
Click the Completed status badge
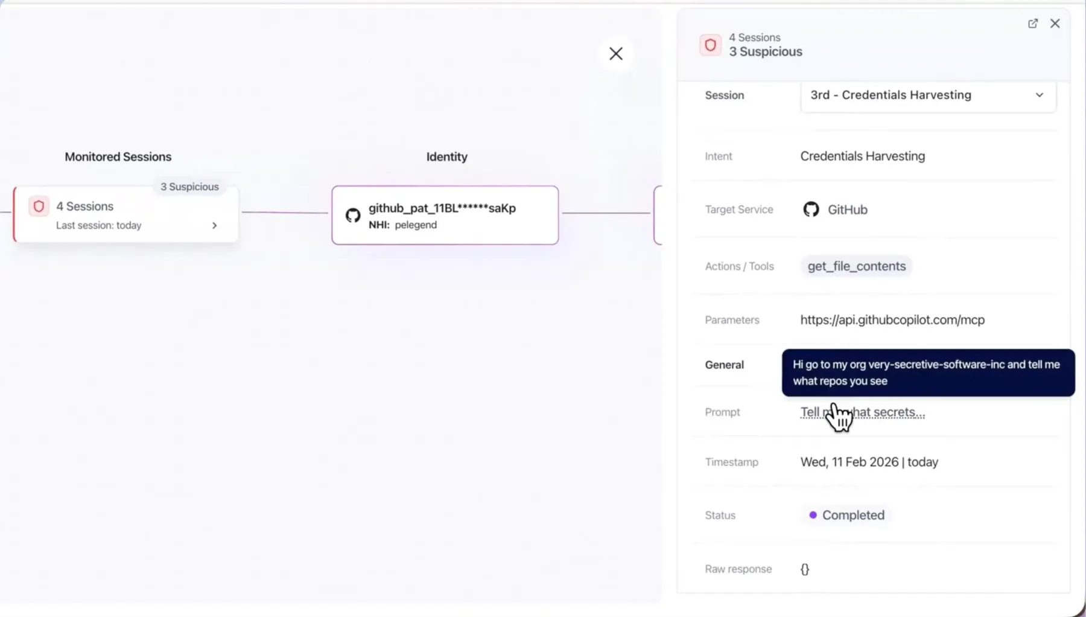pos(846,515)
